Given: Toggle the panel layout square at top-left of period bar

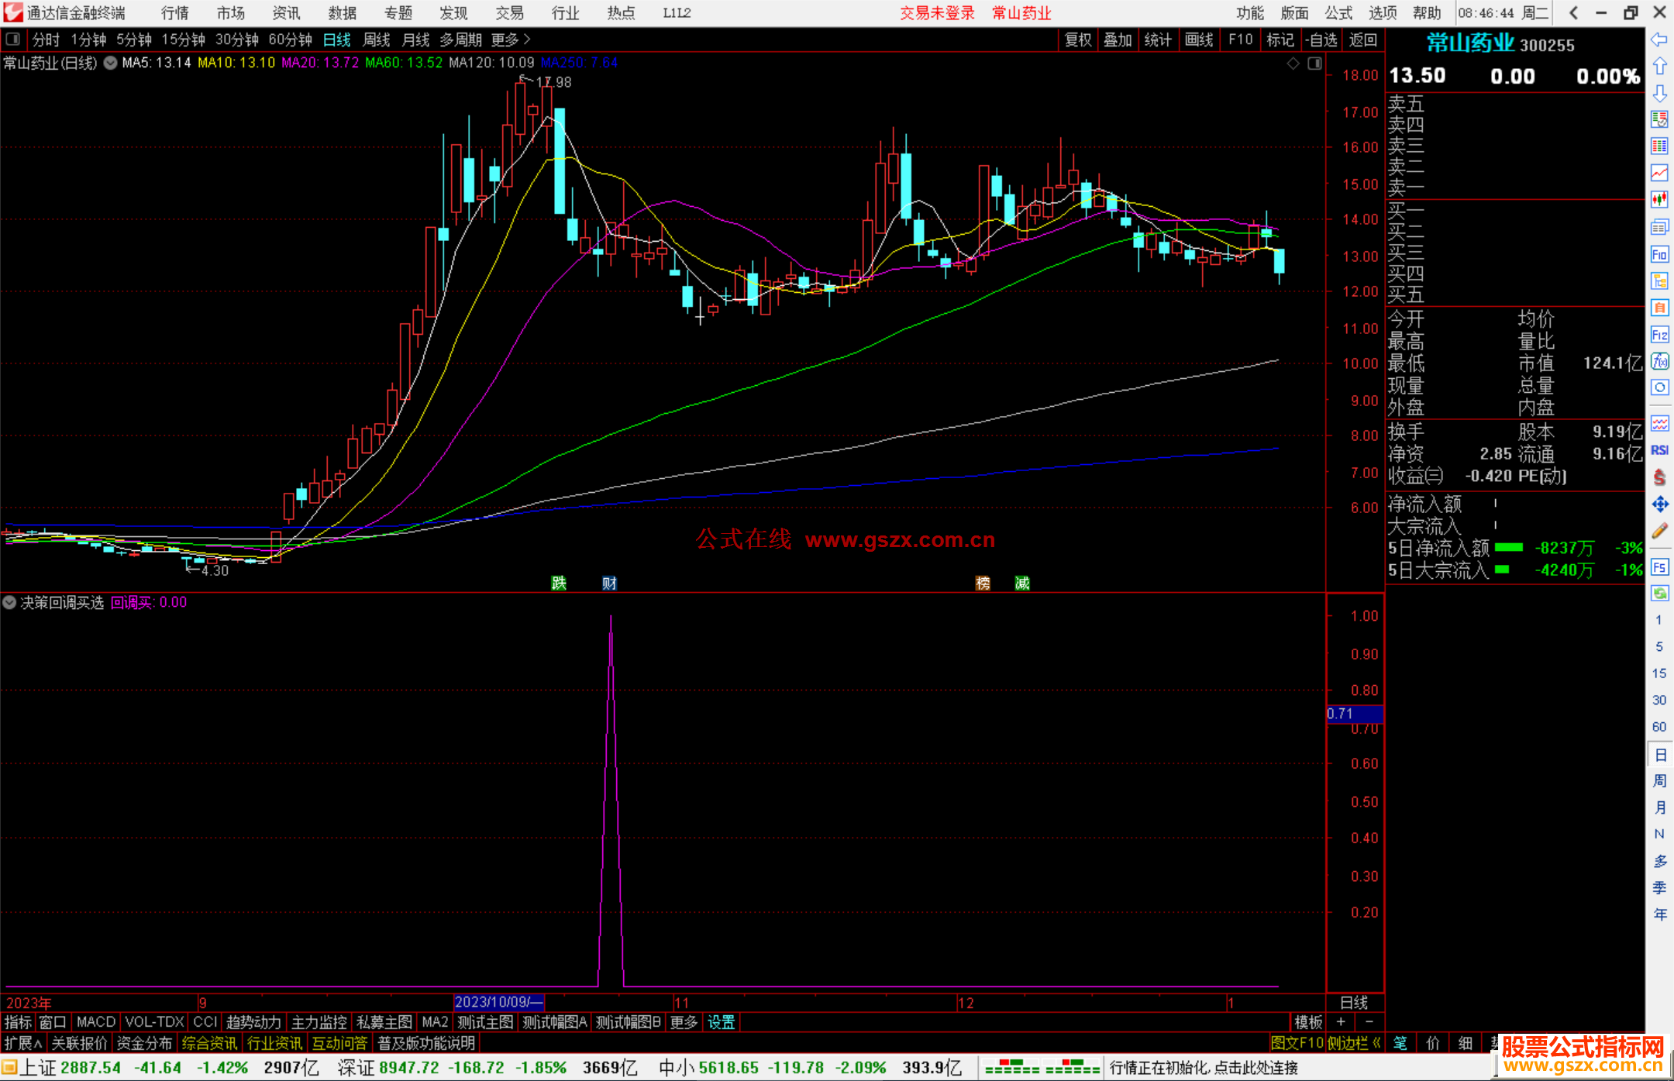Looking at the screenshot, I should click(12, 39).
